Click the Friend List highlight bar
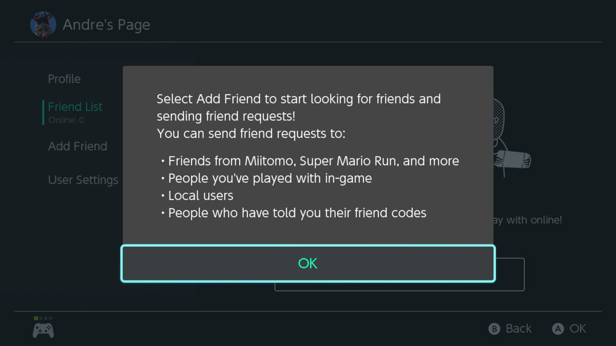616x346 pixels. (x=43, y=112)
